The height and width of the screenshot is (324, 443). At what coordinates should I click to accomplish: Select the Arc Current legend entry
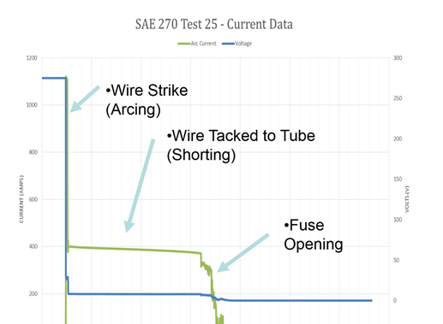pyautogui.click(x=197, y=44)
